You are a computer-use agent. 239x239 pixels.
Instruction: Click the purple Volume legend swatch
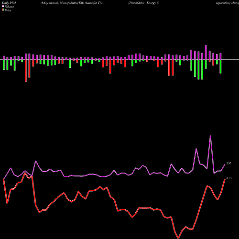click(x=3, y=6)
